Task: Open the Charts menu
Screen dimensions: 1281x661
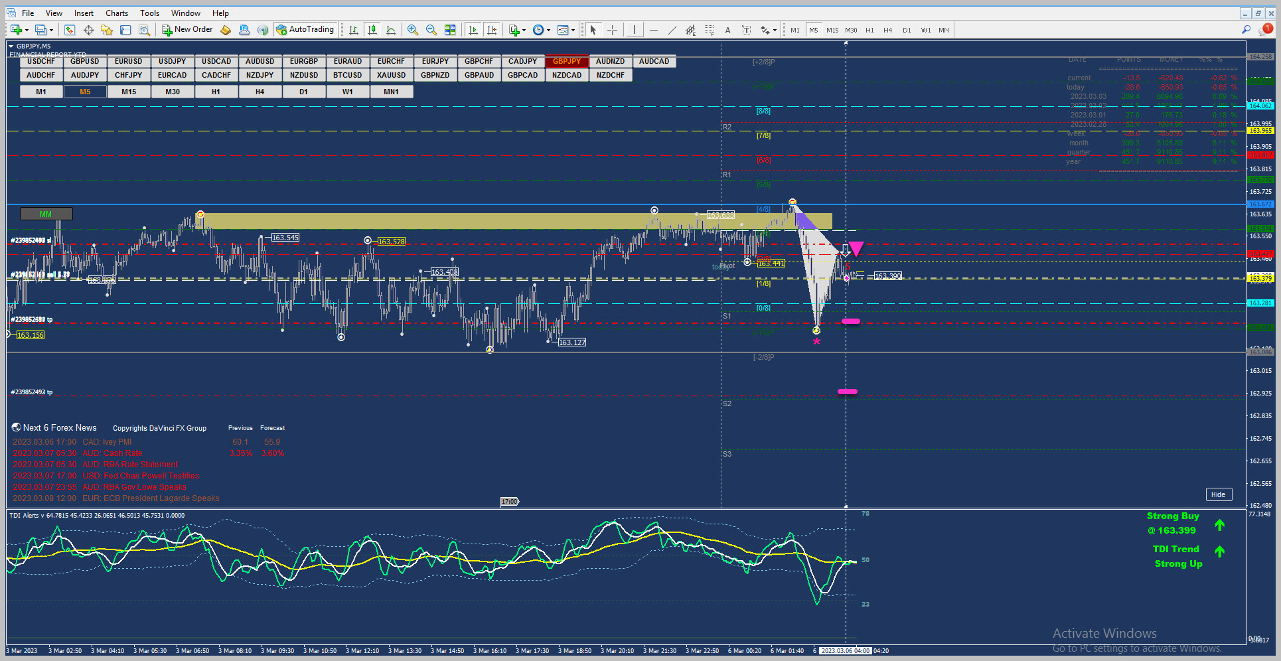Action: click(117, 13)
